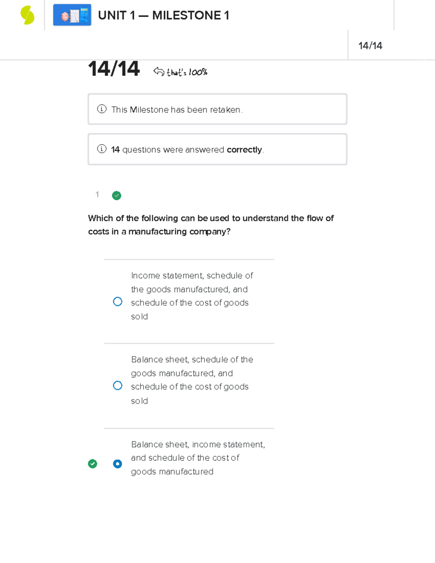The width and height of the screenshot is (435, 563).
Task: Click the "UNIT 1 — MILESTONE 1" header title
Action: (x=163, y=16)
